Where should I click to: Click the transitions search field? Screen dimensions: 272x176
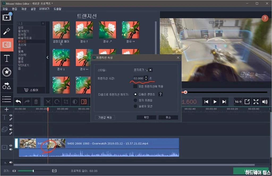31,23
